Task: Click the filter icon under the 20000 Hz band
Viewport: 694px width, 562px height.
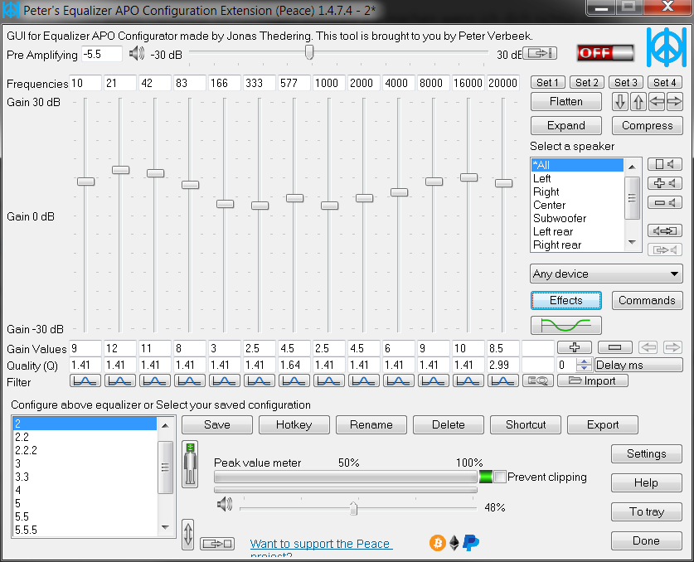Action: 503,381
